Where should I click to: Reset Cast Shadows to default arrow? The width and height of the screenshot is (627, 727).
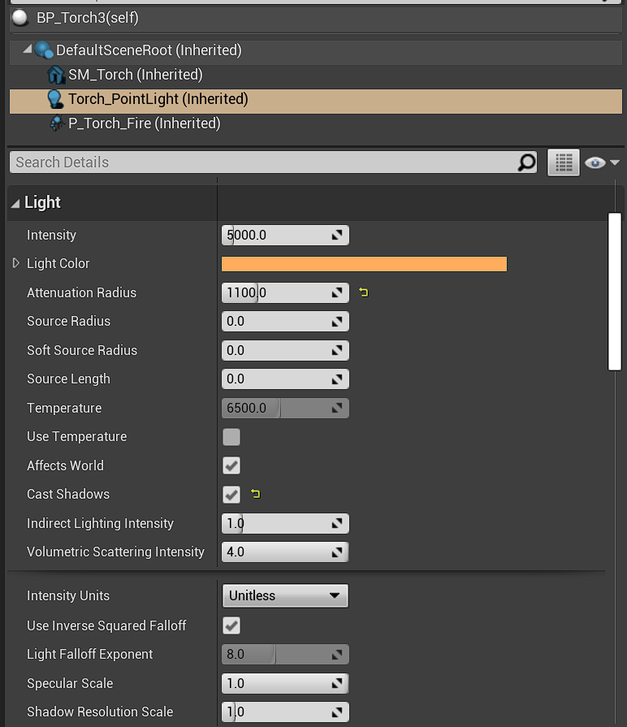coord(256,494)
